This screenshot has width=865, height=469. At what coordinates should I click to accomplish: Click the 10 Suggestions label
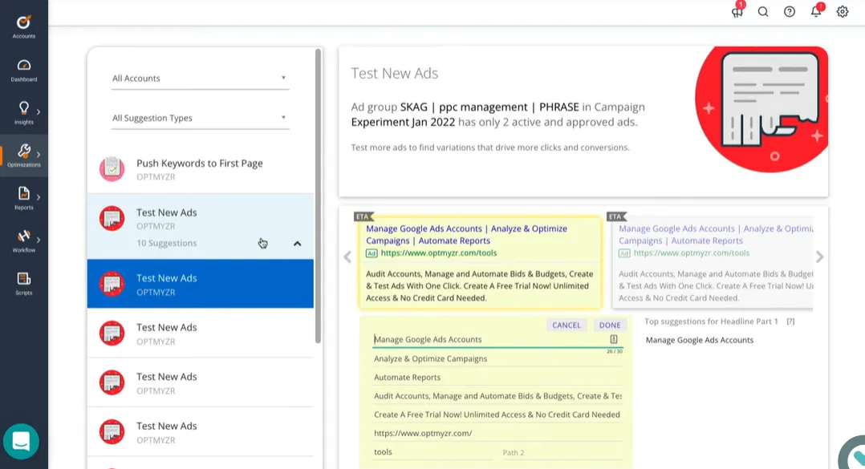point(167,243)
